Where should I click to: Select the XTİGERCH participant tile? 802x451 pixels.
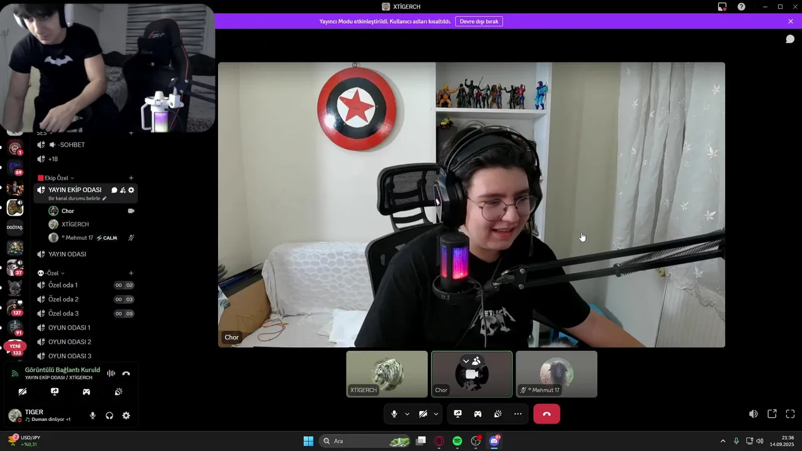(x=387, y=374)
